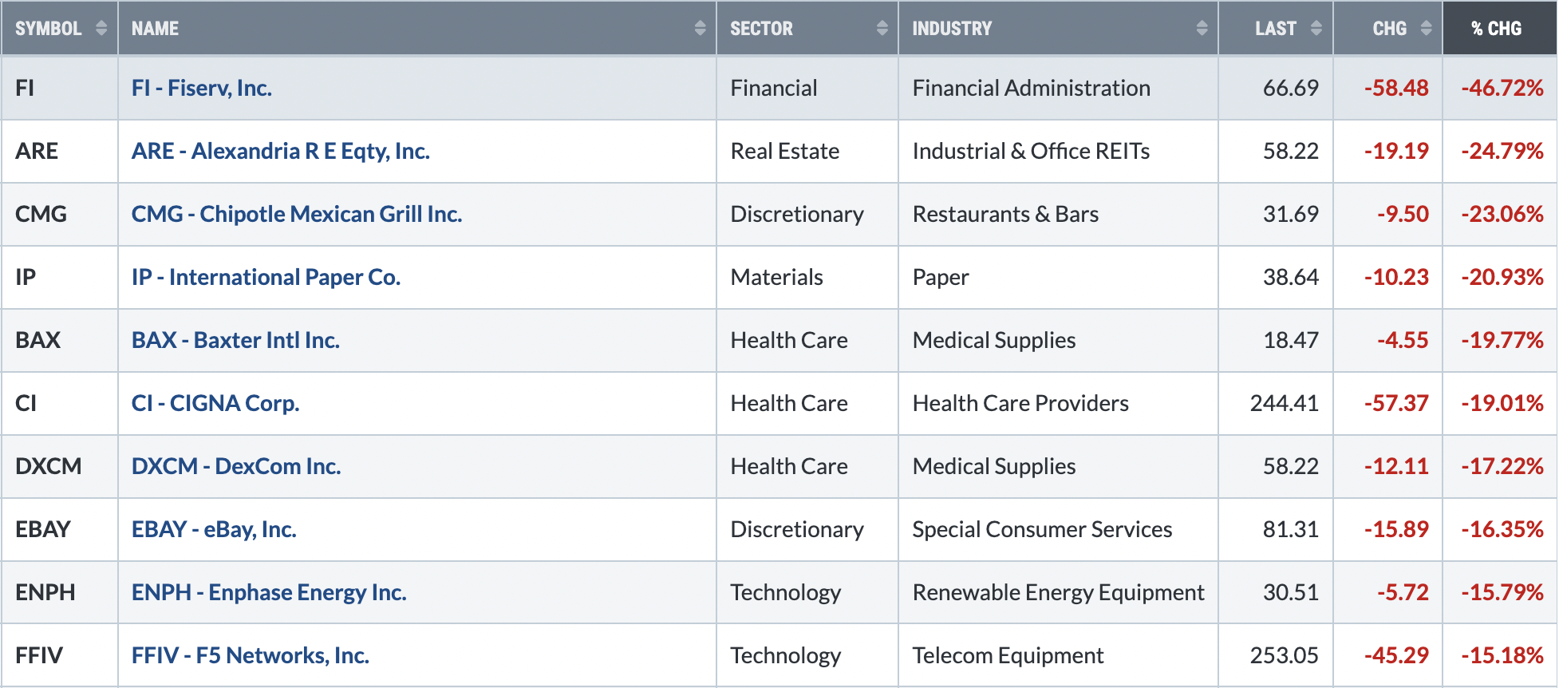
Task: Open DXCM - DexCom Inc. link
Action: pos(236,466)
